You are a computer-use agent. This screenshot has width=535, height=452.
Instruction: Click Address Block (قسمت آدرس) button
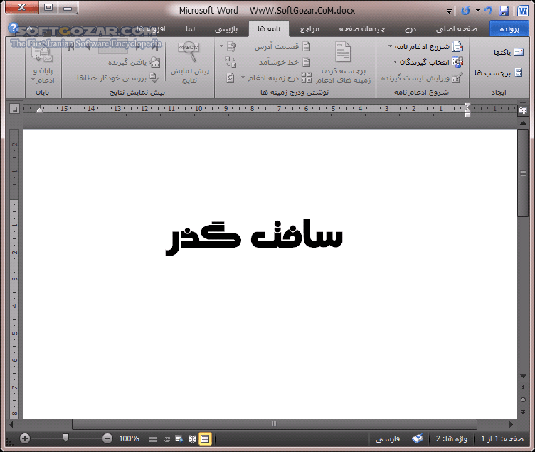(x=282, y=47)
